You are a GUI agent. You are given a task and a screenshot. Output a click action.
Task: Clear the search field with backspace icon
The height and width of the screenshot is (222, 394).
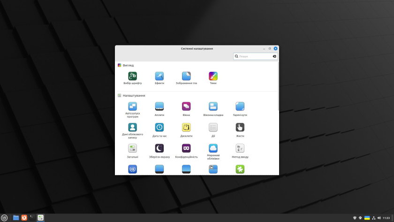point(274,56)
